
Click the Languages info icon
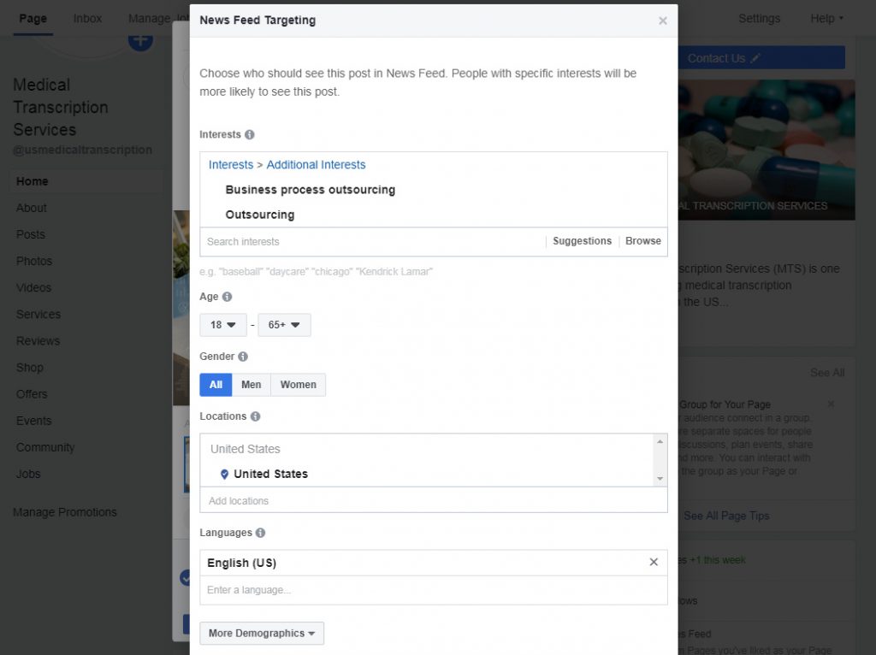coord(260,533)
